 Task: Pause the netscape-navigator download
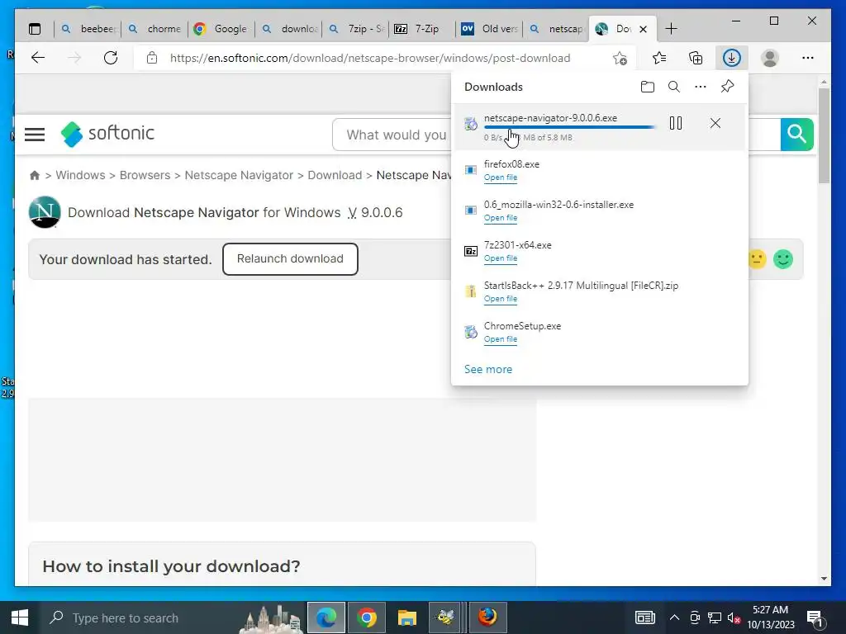676,124
